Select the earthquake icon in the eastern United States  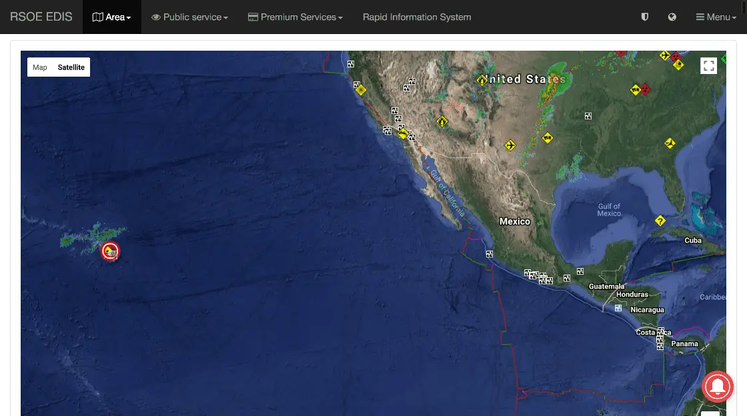tap(588, 115)
